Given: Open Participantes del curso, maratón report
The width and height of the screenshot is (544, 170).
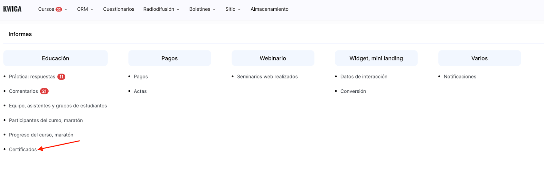Looking at the screenshot, I should (46, 121).
